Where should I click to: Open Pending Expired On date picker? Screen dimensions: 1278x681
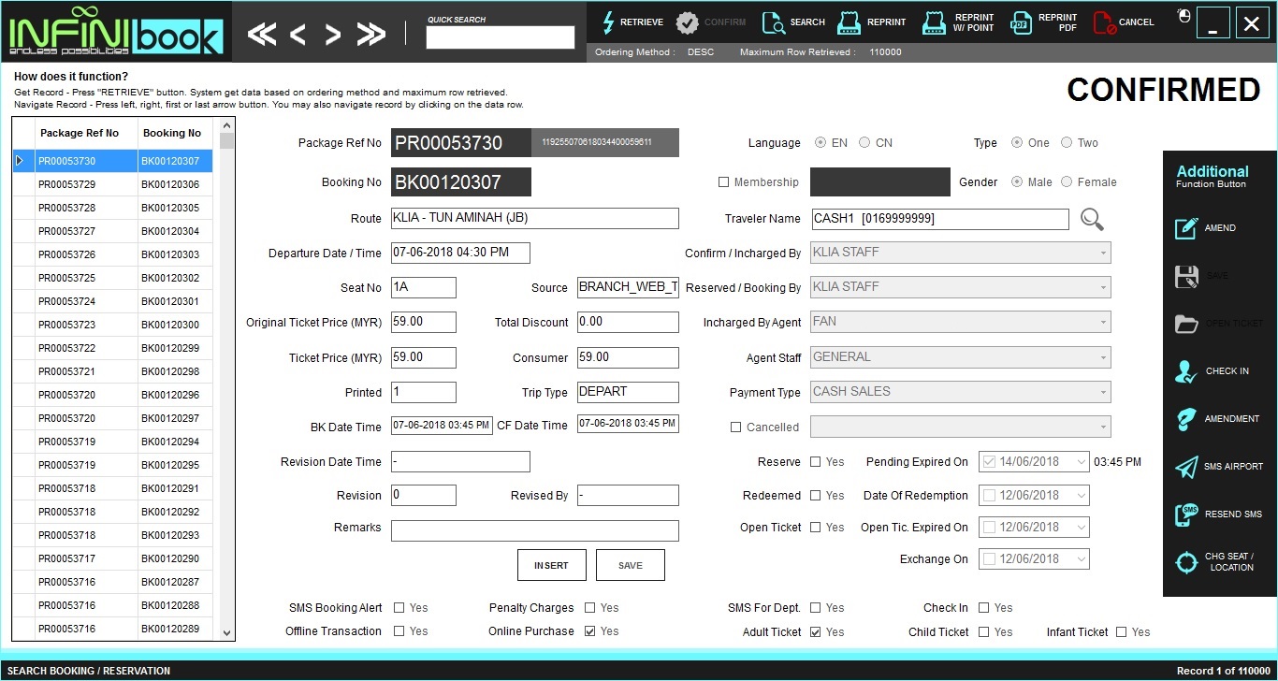[1082, 462]
